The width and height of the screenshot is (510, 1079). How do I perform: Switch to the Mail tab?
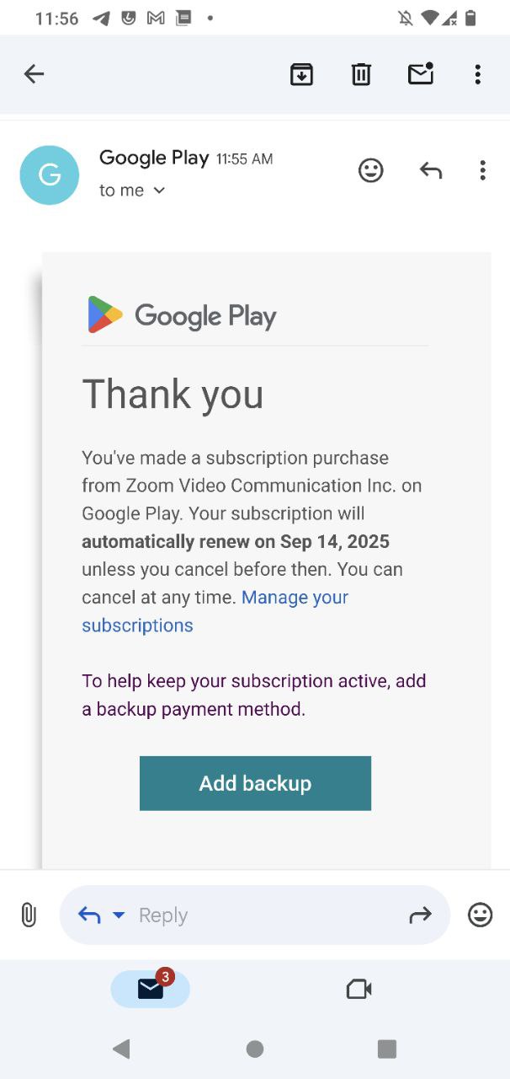[151, 989]
